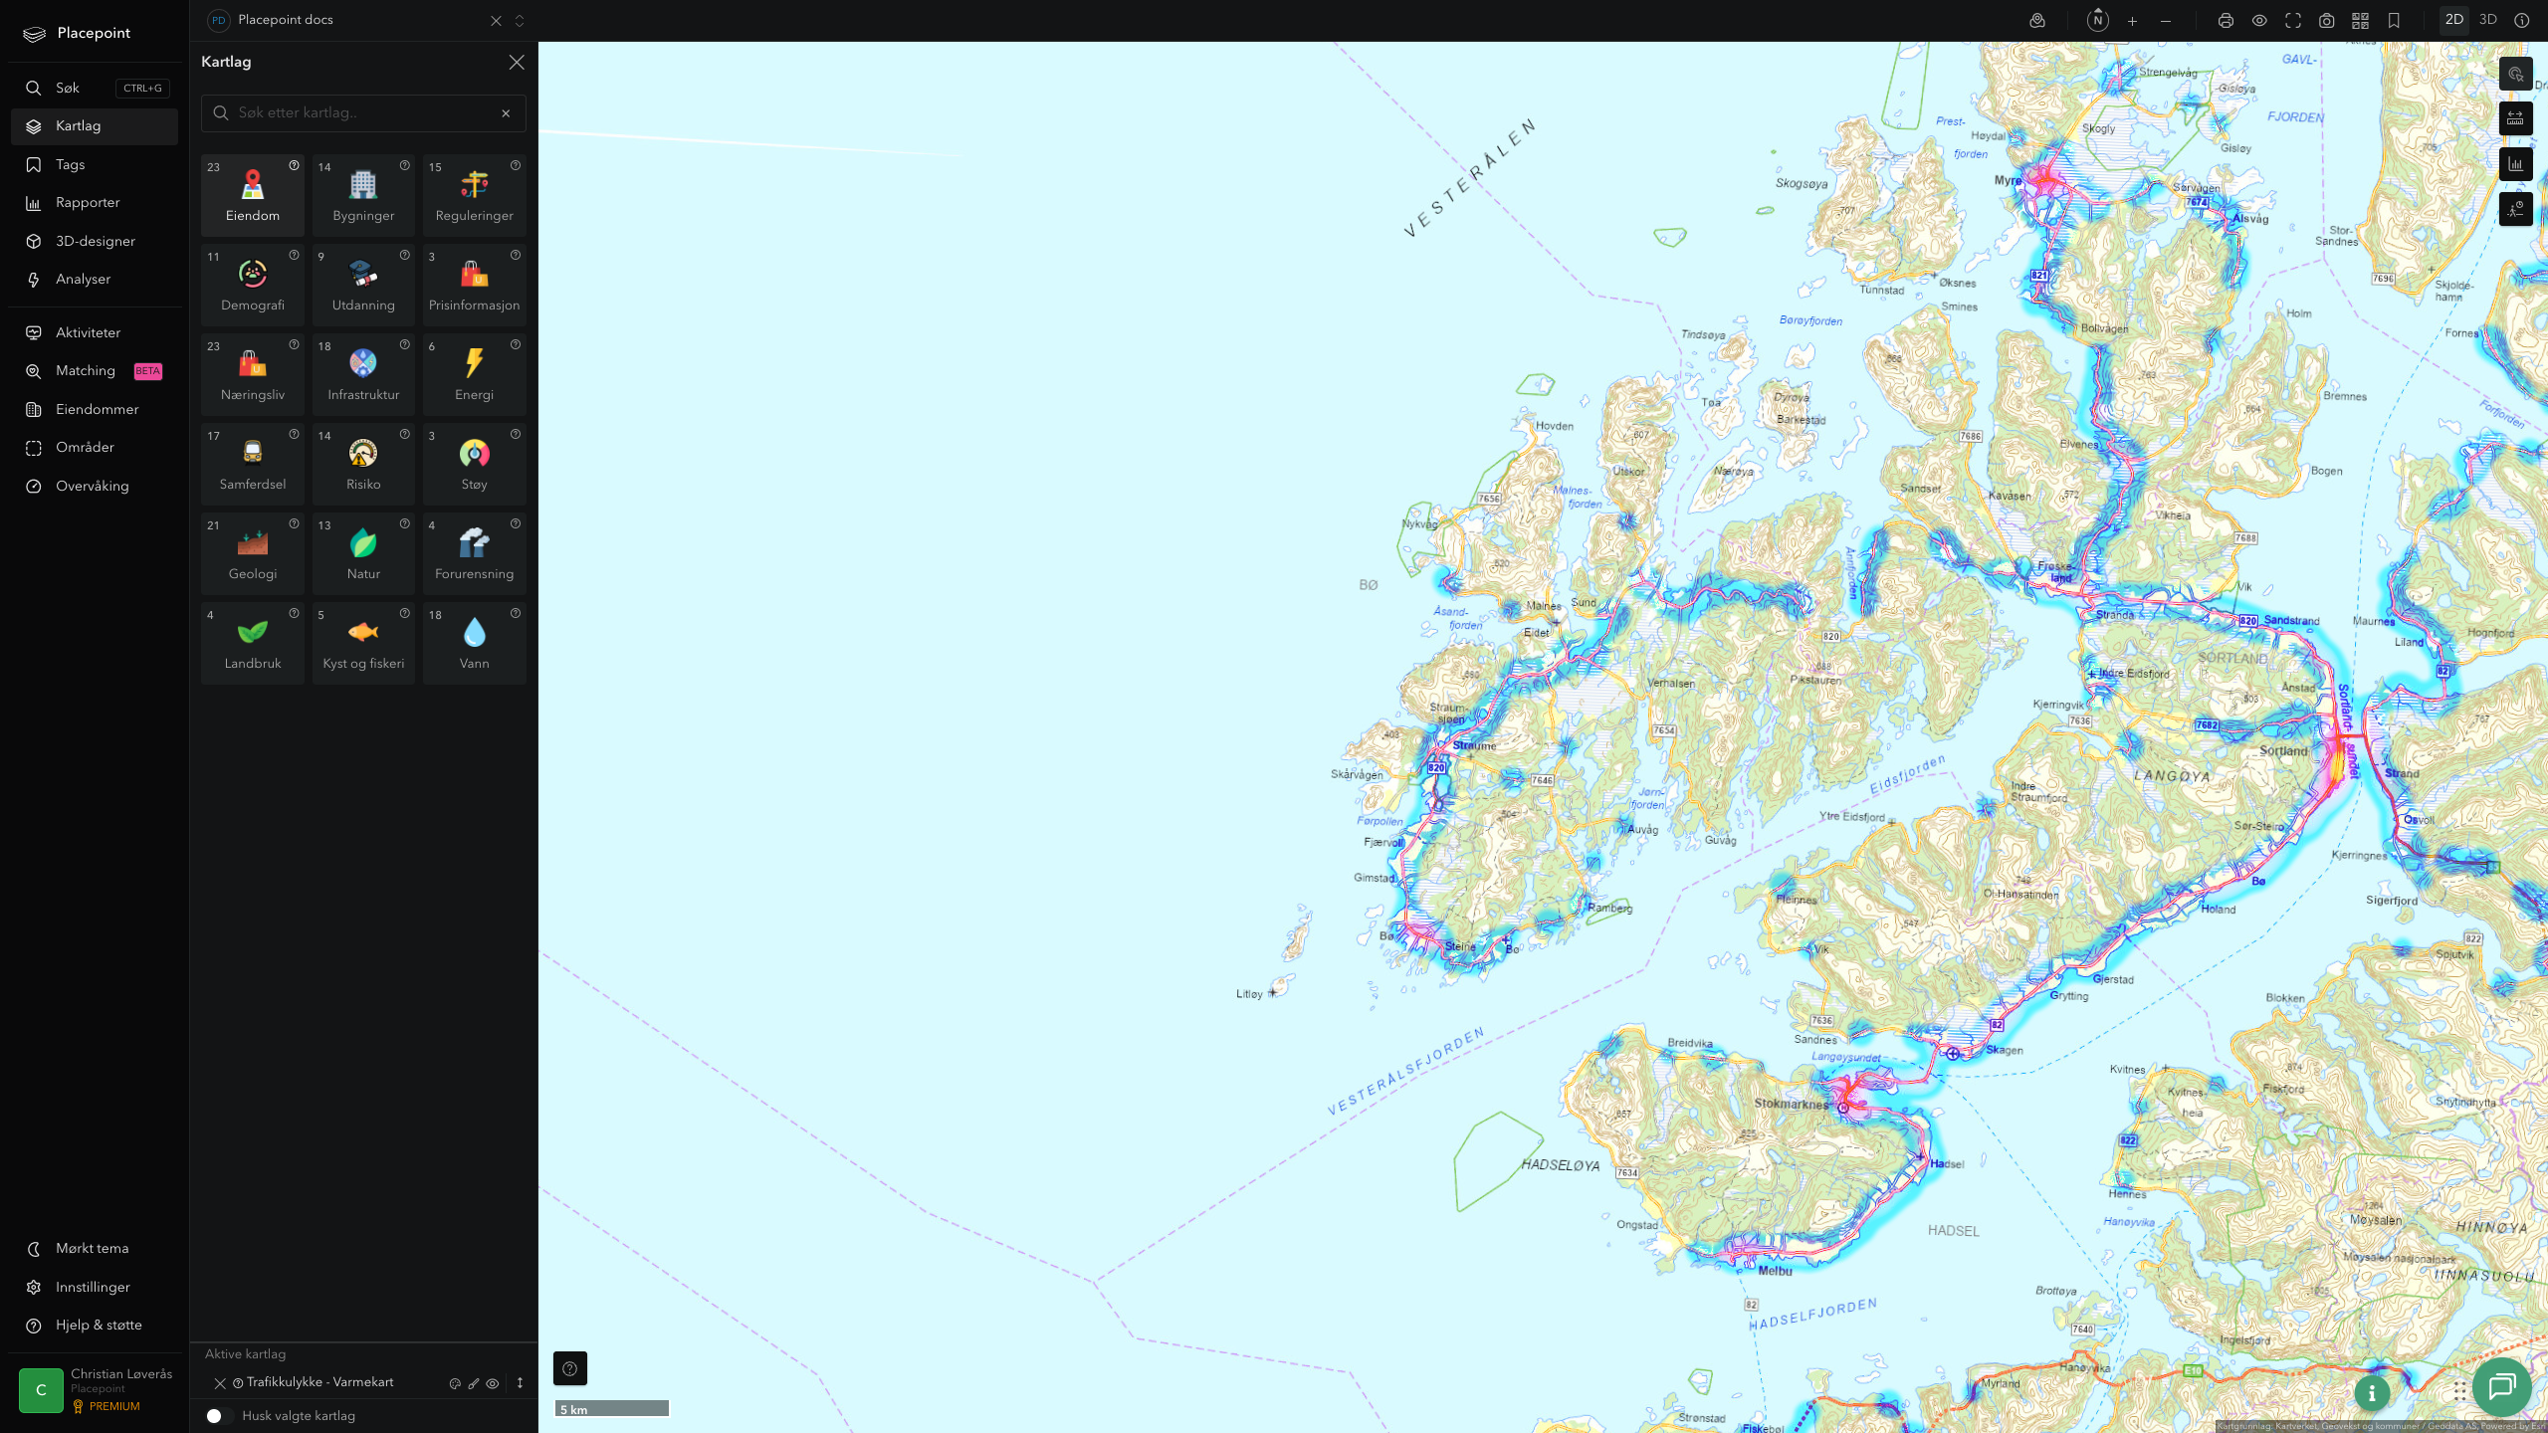Open Hjelp & støtte
Viewport: 2548px width, 1433px height.
coord(95,1326)
